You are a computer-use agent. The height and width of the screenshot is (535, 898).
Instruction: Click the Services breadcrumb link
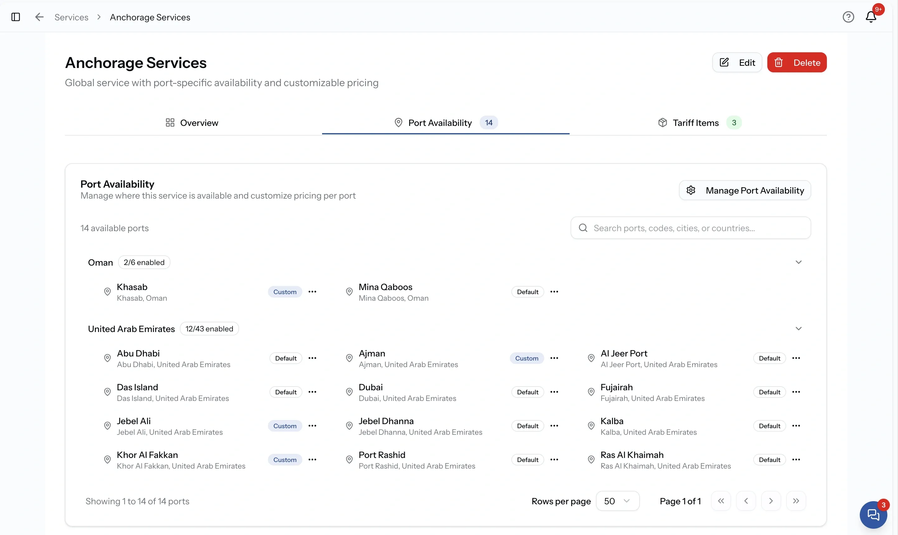tap(71, 17)
